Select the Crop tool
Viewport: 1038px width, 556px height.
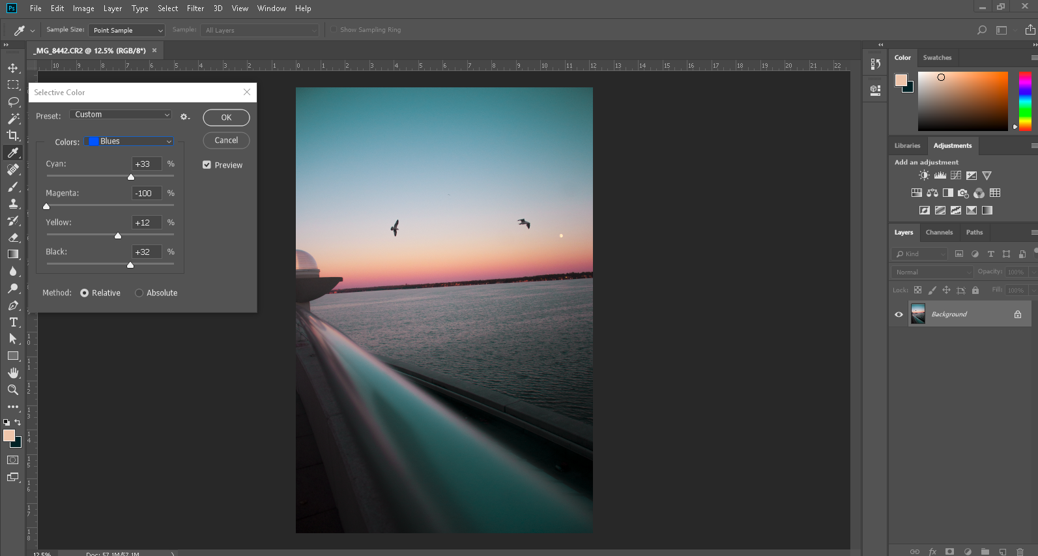coord(13,136)
